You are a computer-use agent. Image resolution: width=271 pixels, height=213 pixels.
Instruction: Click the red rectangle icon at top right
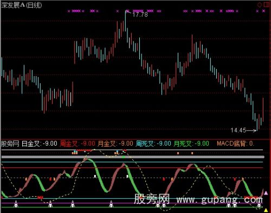pos(267,5)
